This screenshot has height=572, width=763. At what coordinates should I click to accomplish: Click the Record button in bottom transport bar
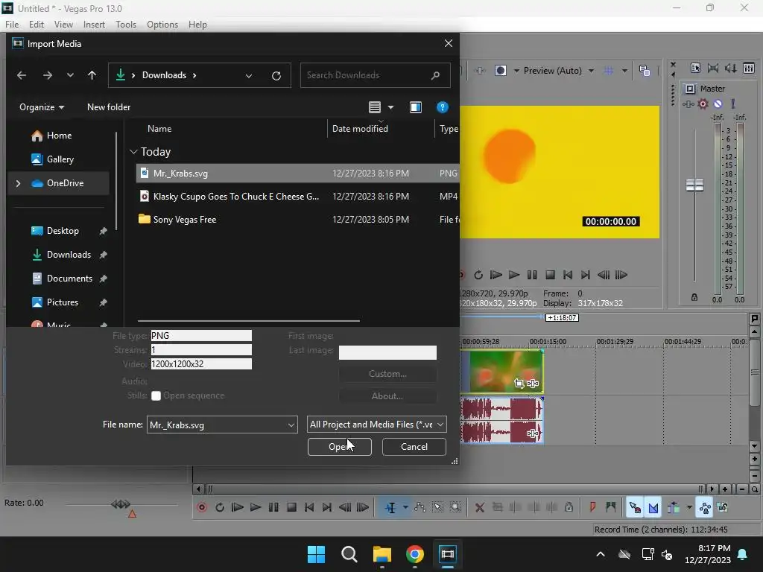(202, 507)
